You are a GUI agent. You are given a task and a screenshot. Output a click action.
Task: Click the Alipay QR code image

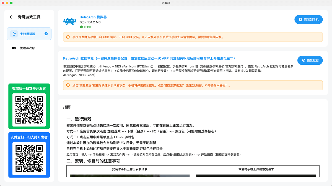[x=29, y=158]
